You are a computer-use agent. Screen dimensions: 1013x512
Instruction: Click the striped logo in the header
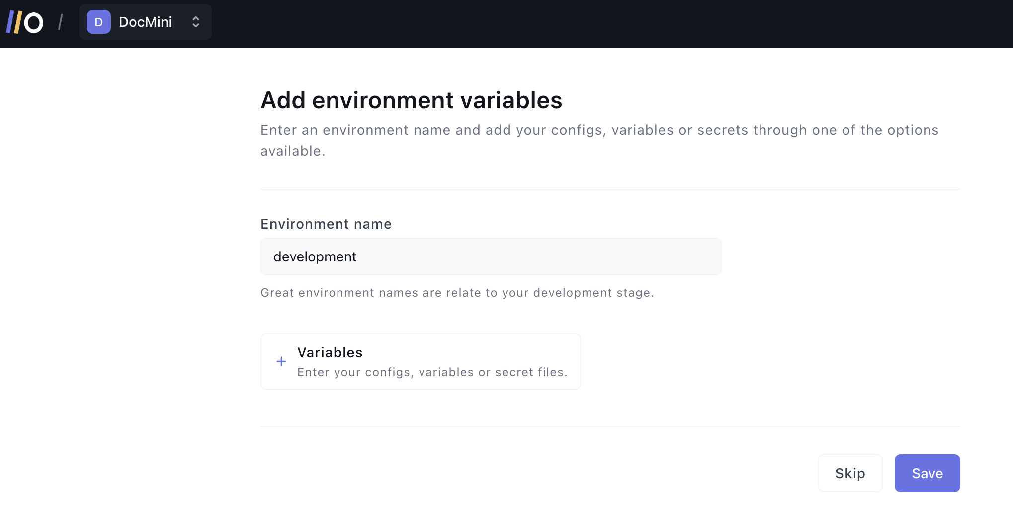[24, 22]
